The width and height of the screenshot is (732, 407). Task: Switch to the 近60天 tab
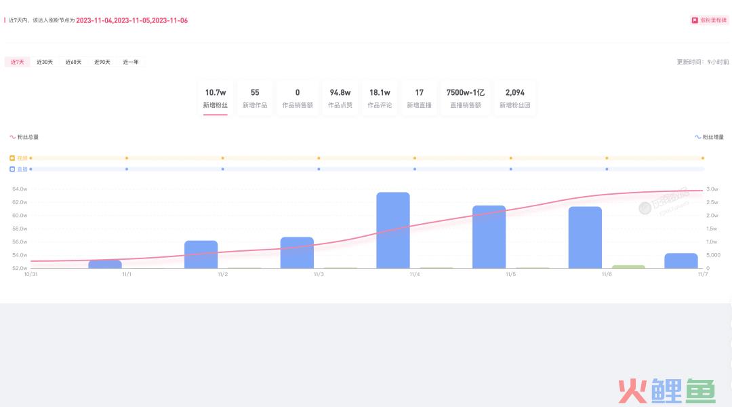tap(73, 62)
